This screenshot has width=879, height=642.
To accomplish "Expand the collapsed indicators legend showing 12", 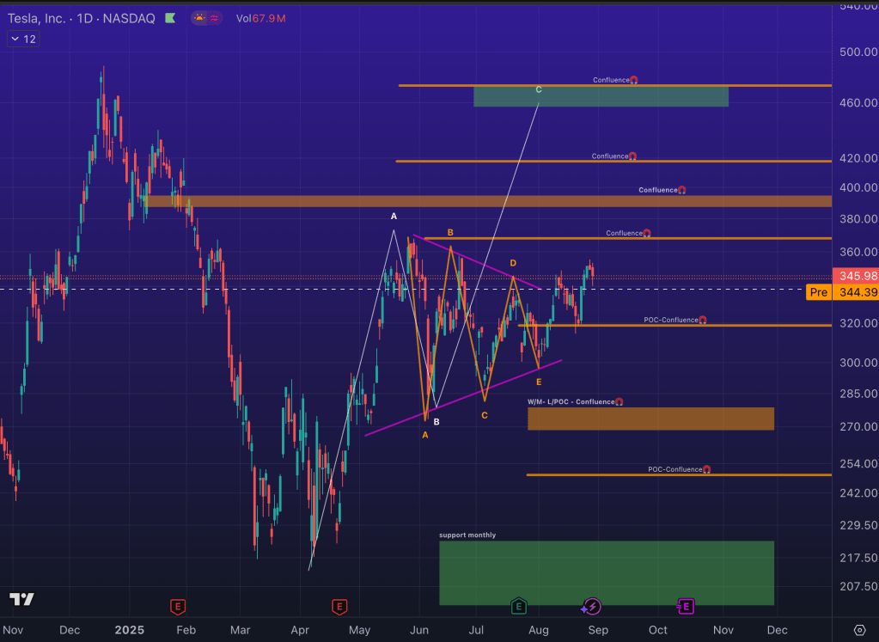I will click(23, 39).
